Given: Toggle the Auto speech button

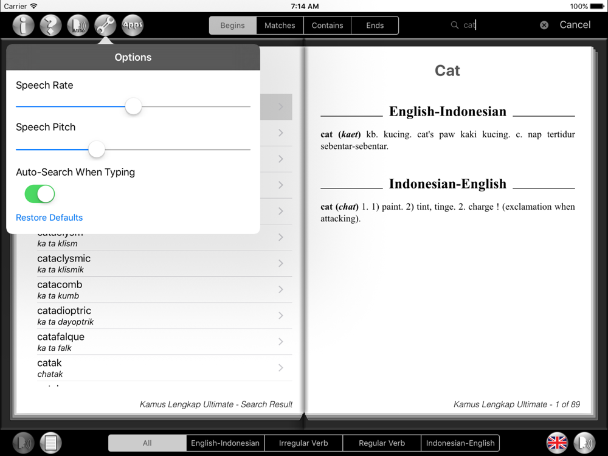Looking at the screenshot, I should 78,26.
